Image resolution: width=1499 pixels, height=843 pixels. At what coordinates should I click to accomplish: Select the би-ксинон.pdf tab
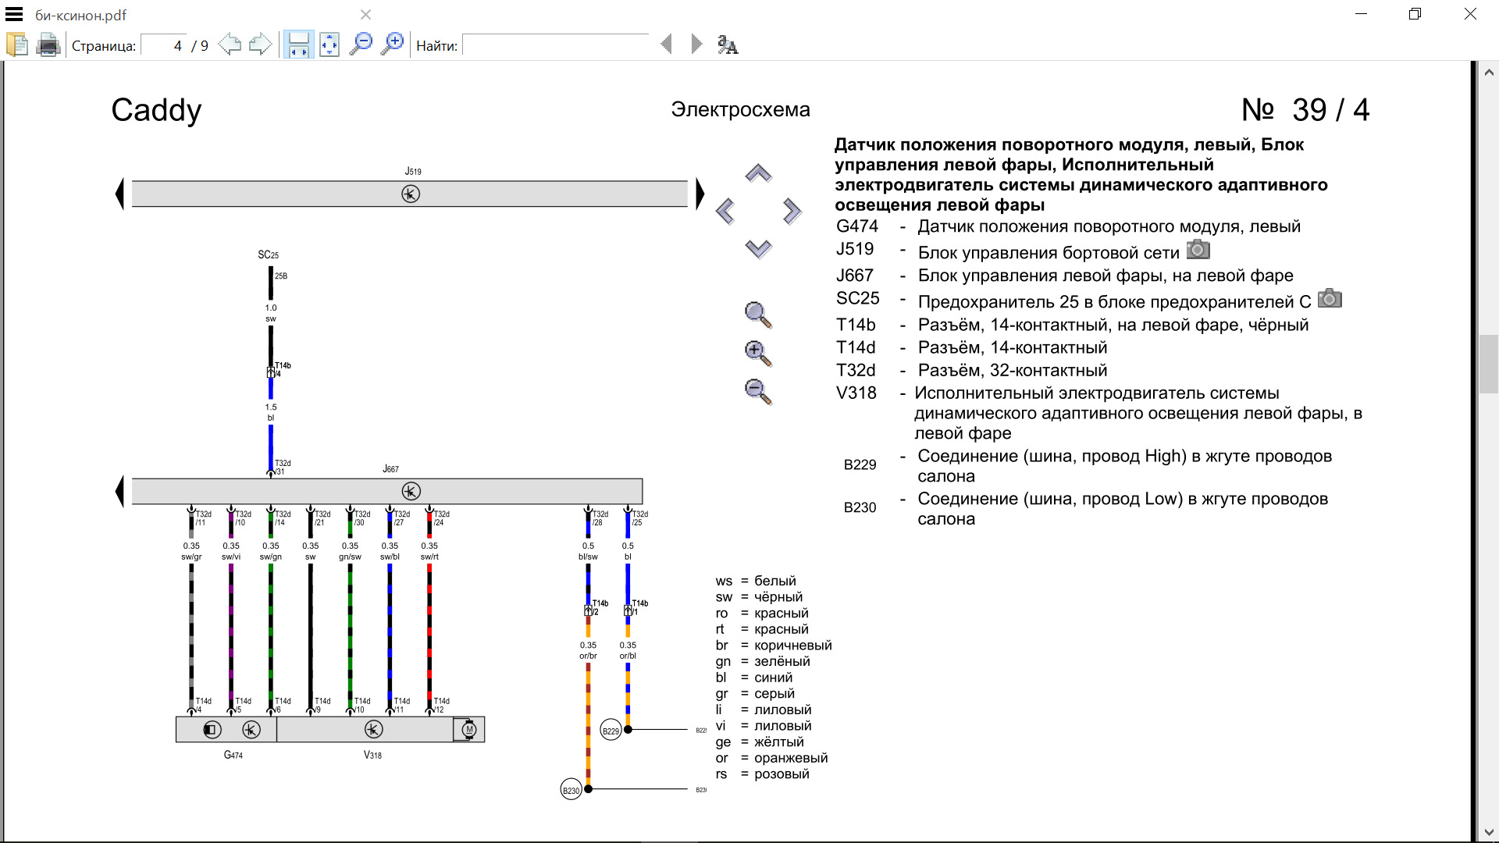(81, 15)
